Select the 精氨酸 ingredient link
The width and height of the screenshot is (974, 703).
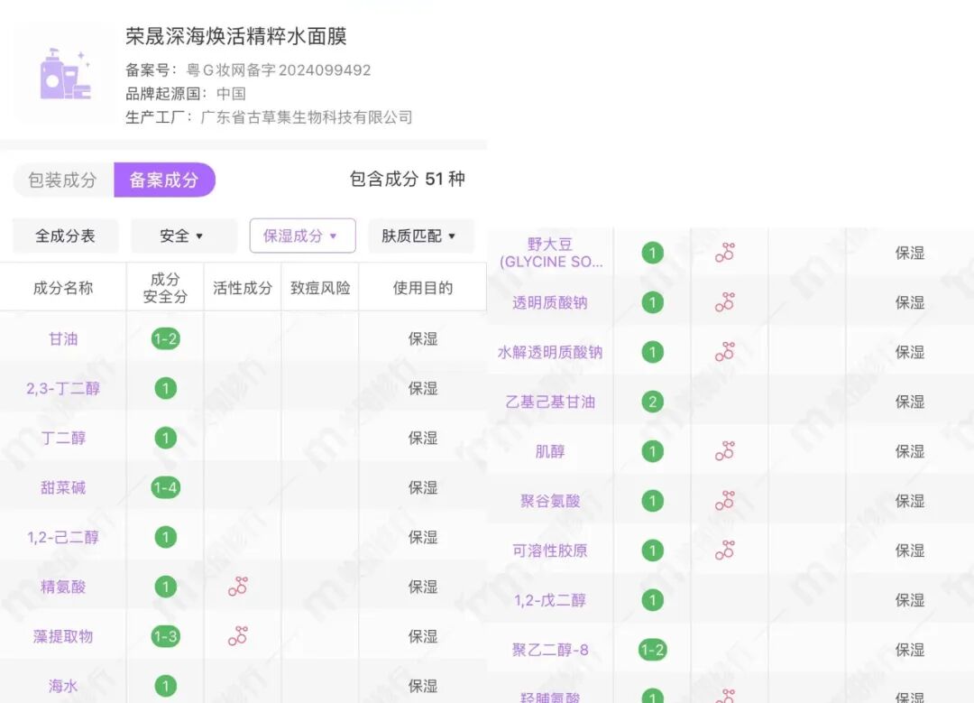63,587
